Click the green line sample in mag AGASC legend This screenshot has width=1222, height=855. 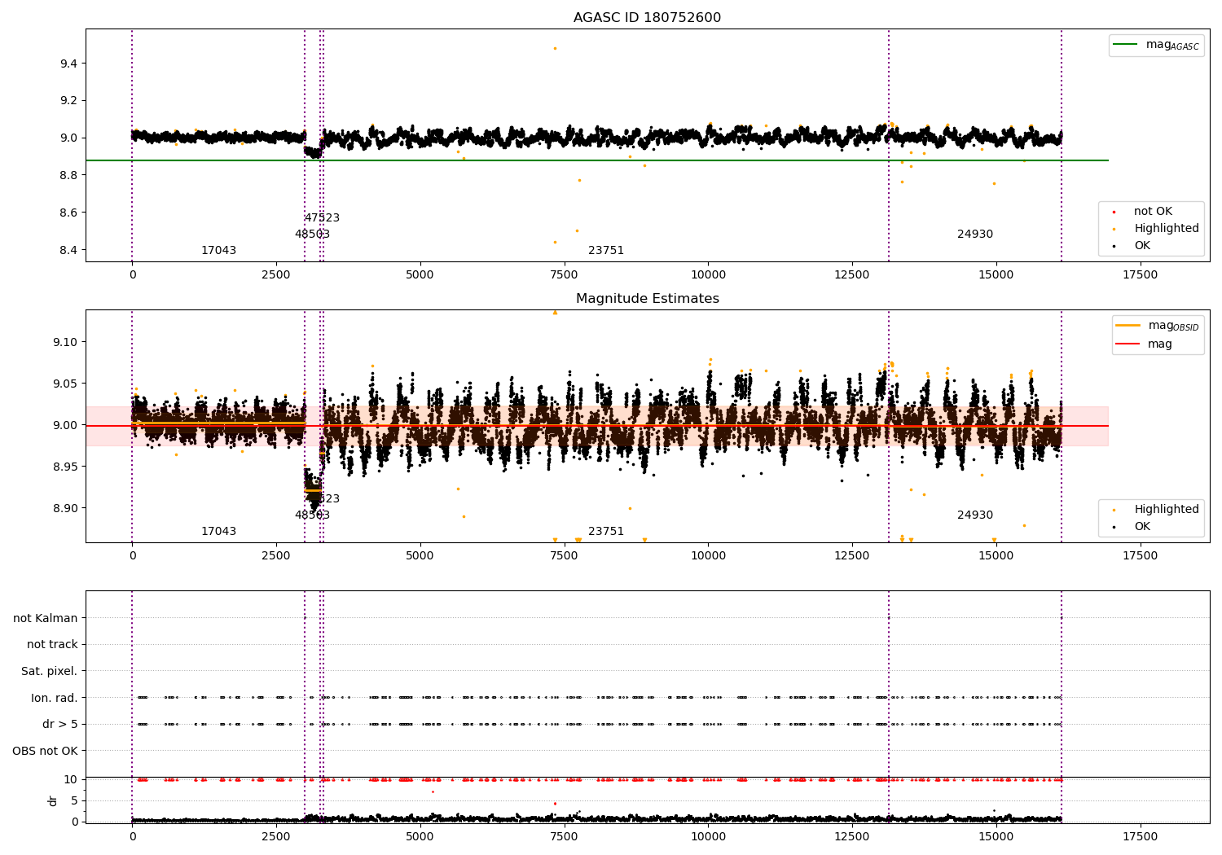click(1125, 44)
